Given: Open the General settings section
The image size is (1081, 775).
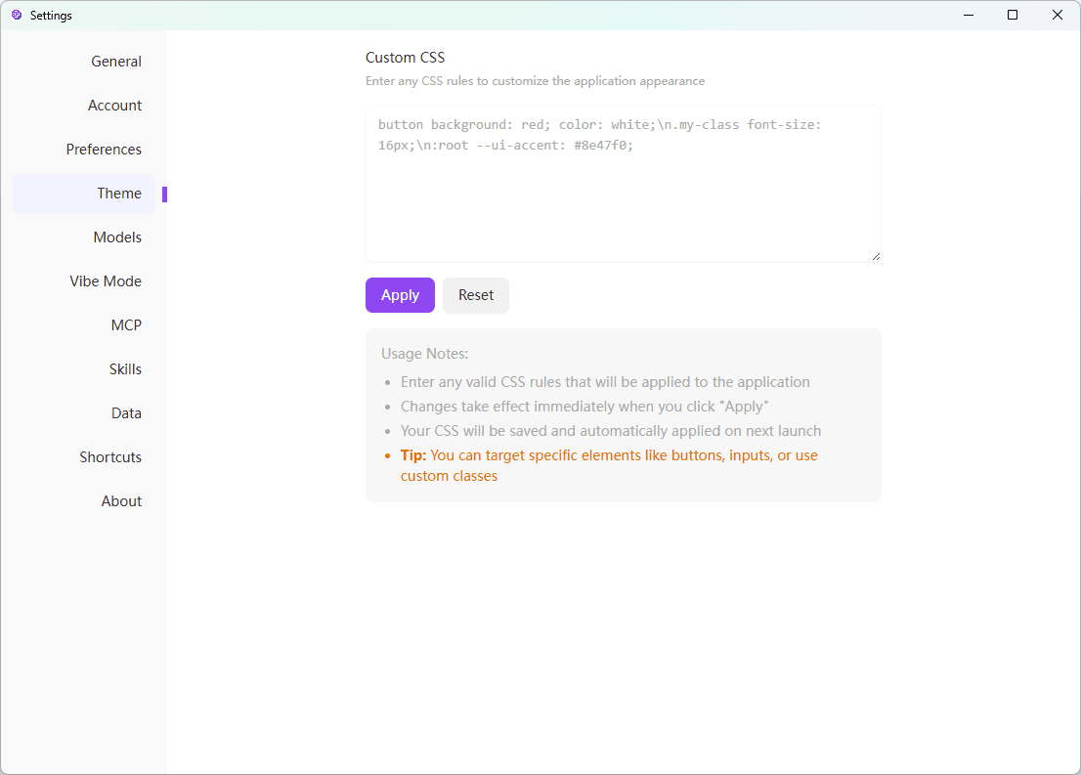Looking at the screenshot, I should [116, 62].
